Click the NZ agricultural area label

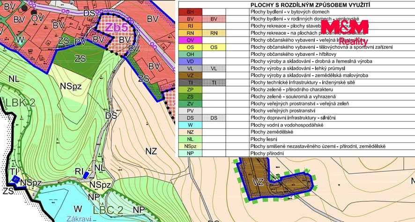click(151, 151)
